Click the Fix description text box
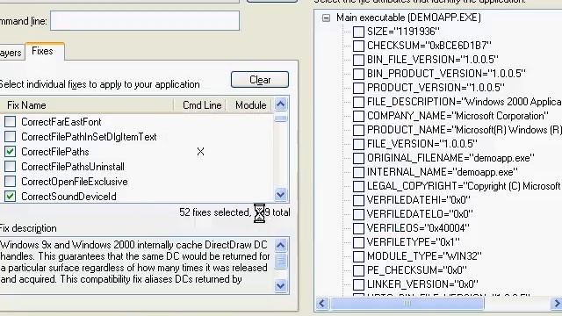Image resolution: width=562 pixels, height=316 pixels. pos(136,265)
